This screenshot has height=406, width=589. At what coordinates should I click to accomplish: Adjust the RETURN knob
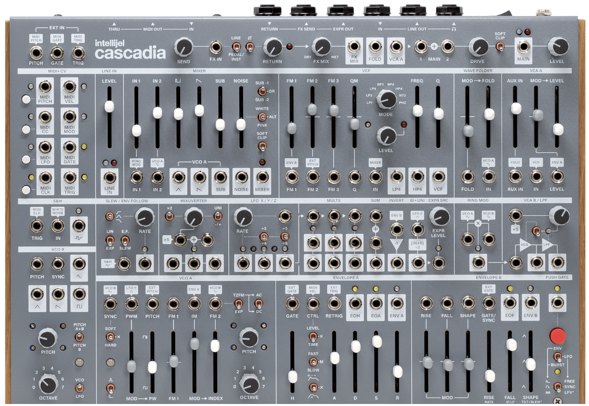point(272,47)
